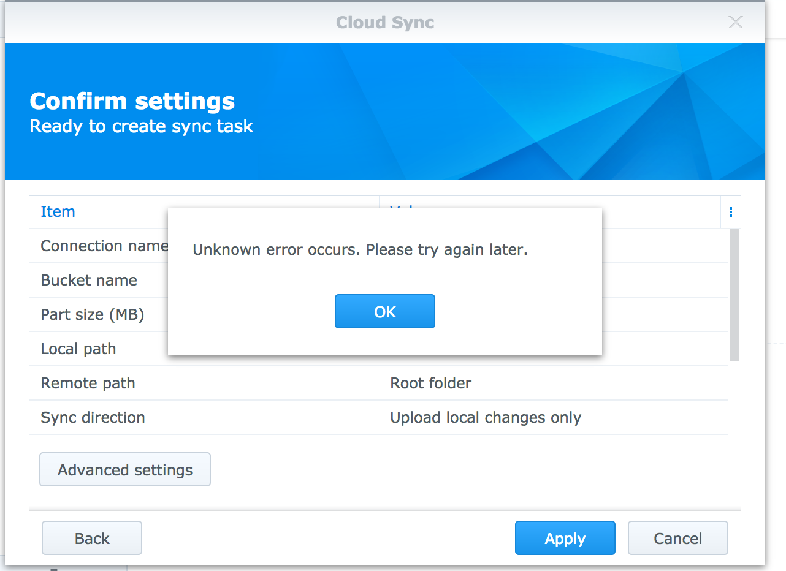This screenshot has width=786, height=571.
Task: Click the table scrollbar on the right
Action: pos(733,294)
